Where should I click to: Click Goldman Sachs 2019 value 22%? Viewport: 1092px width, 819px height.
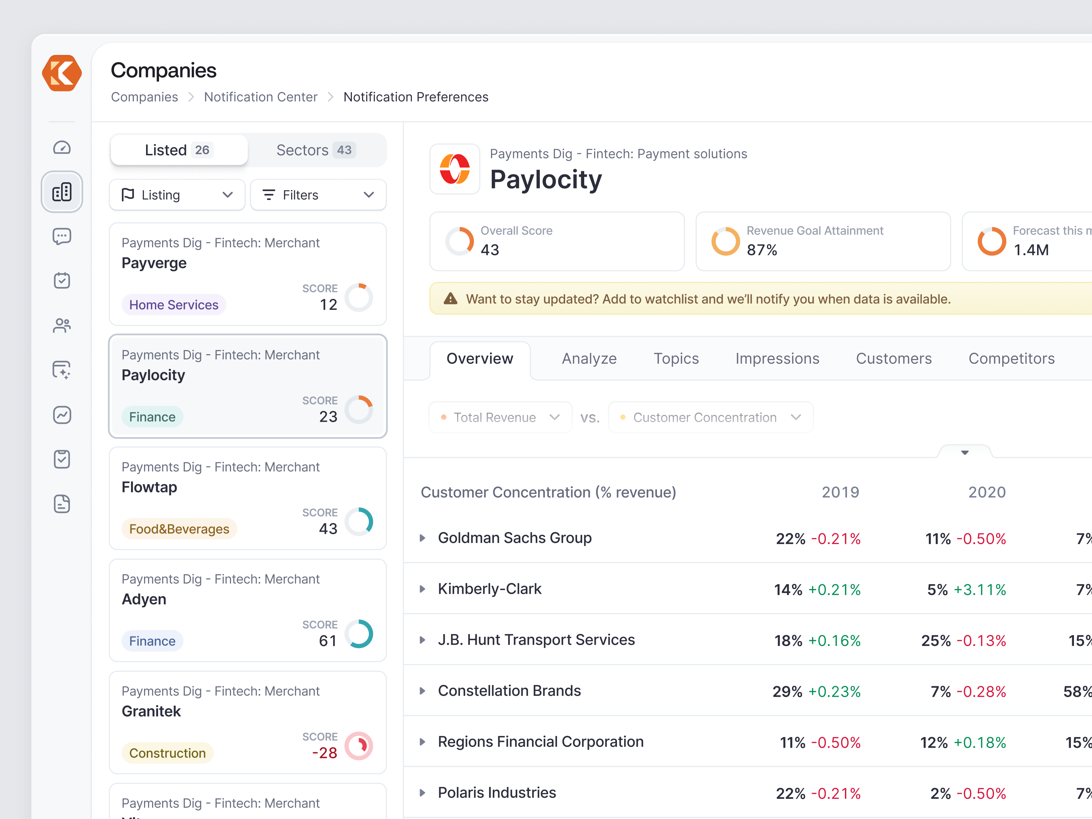(x=790, y=538)
